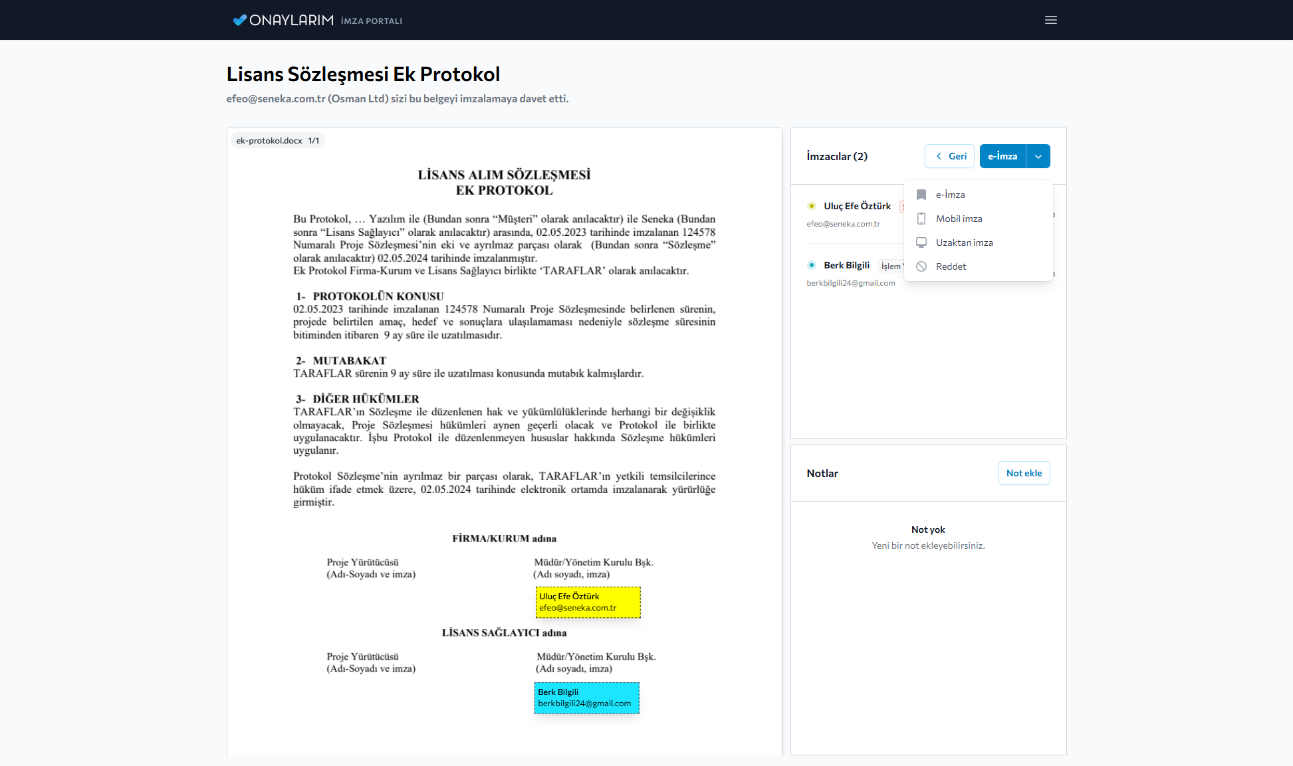Select the e-İmza bookmark icon in the dropdown

pyautogui.click(x=922, y=195)
